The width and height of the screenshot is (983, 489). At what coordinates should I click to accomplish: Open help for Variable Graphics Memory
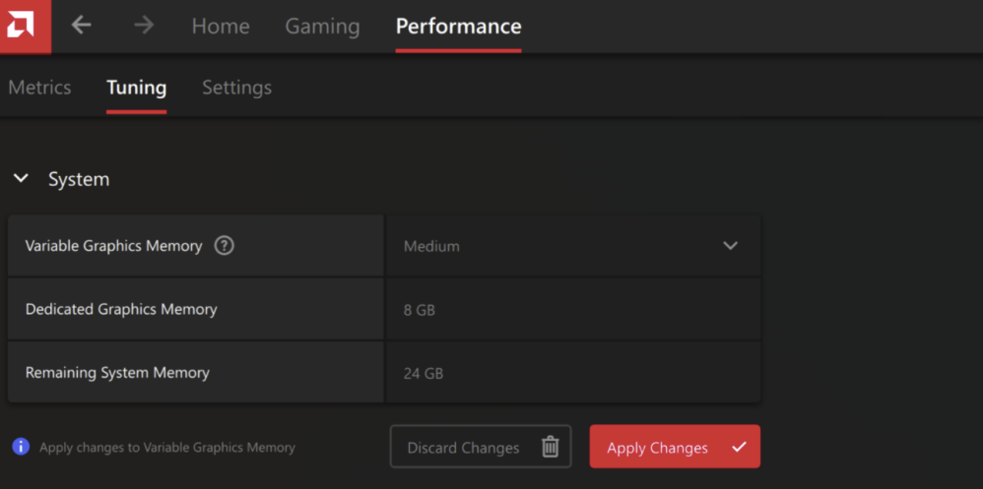click(x=224, y=245)
